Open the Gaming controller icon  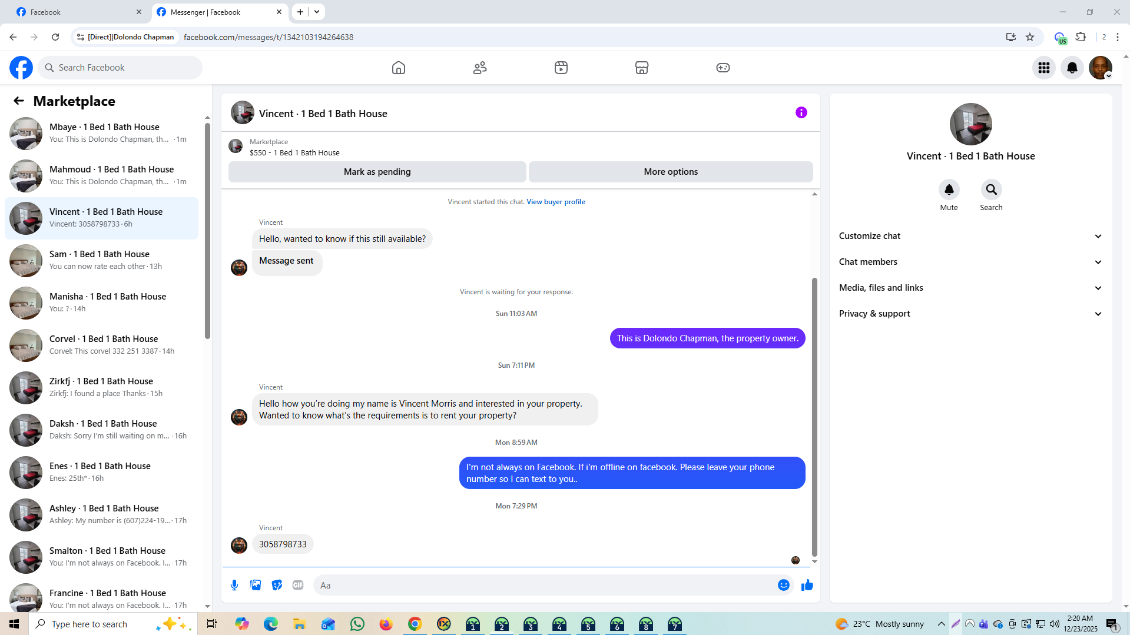click(x=723, y=68)
